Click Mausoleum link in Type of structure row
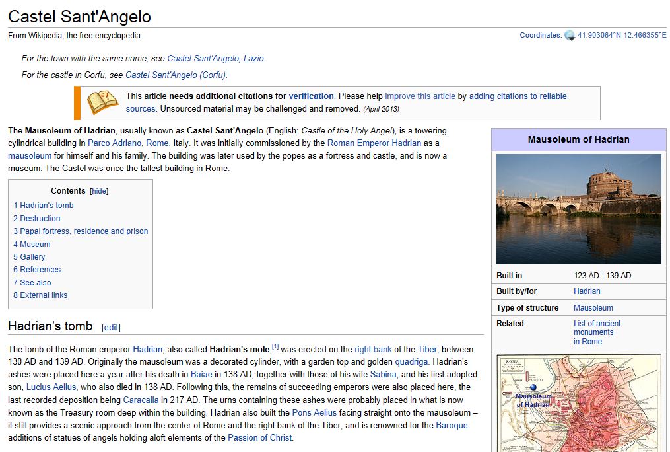This screenshot has width=670, height=452. click(593, 308)
